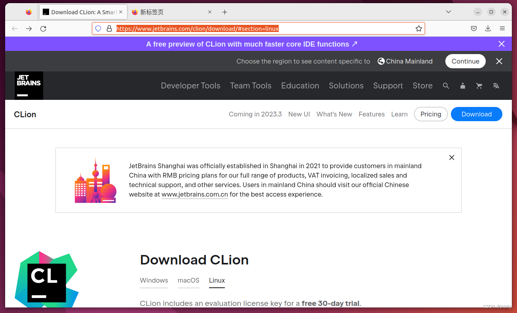Open the China Mainland region selector

[x=405, y=61]
